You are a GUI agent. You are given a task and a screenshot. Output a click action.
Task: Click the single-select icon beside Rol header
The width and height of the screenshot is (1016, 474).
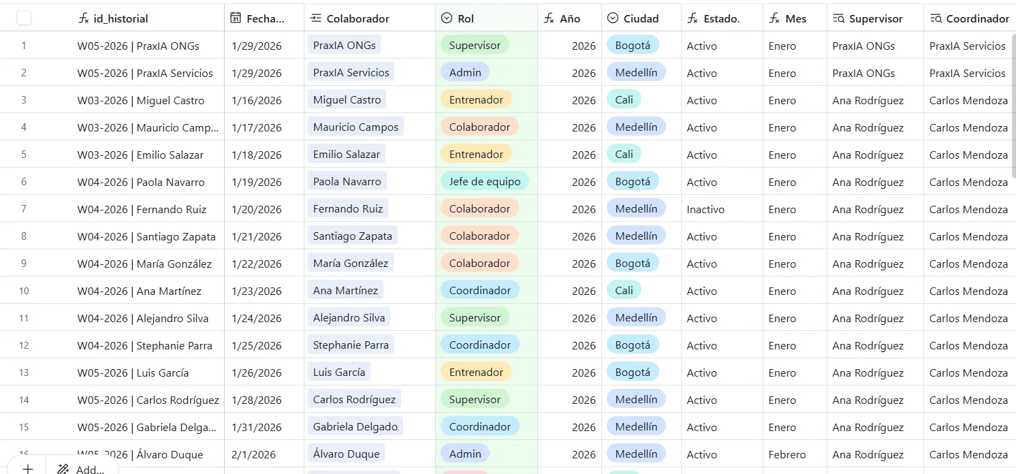tap(447, 18)
